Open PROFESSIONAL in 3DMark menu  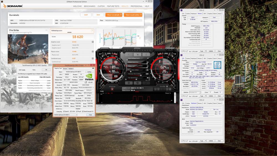tap(137, 6)
